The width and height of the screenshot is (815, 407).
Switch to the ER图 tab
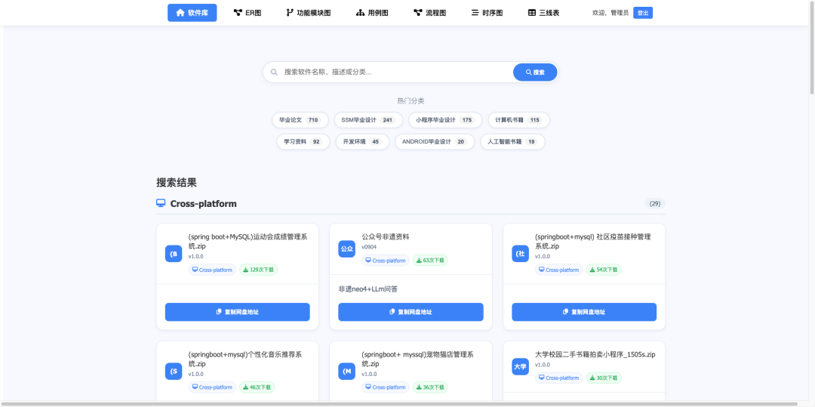click(x=248, y=13)
